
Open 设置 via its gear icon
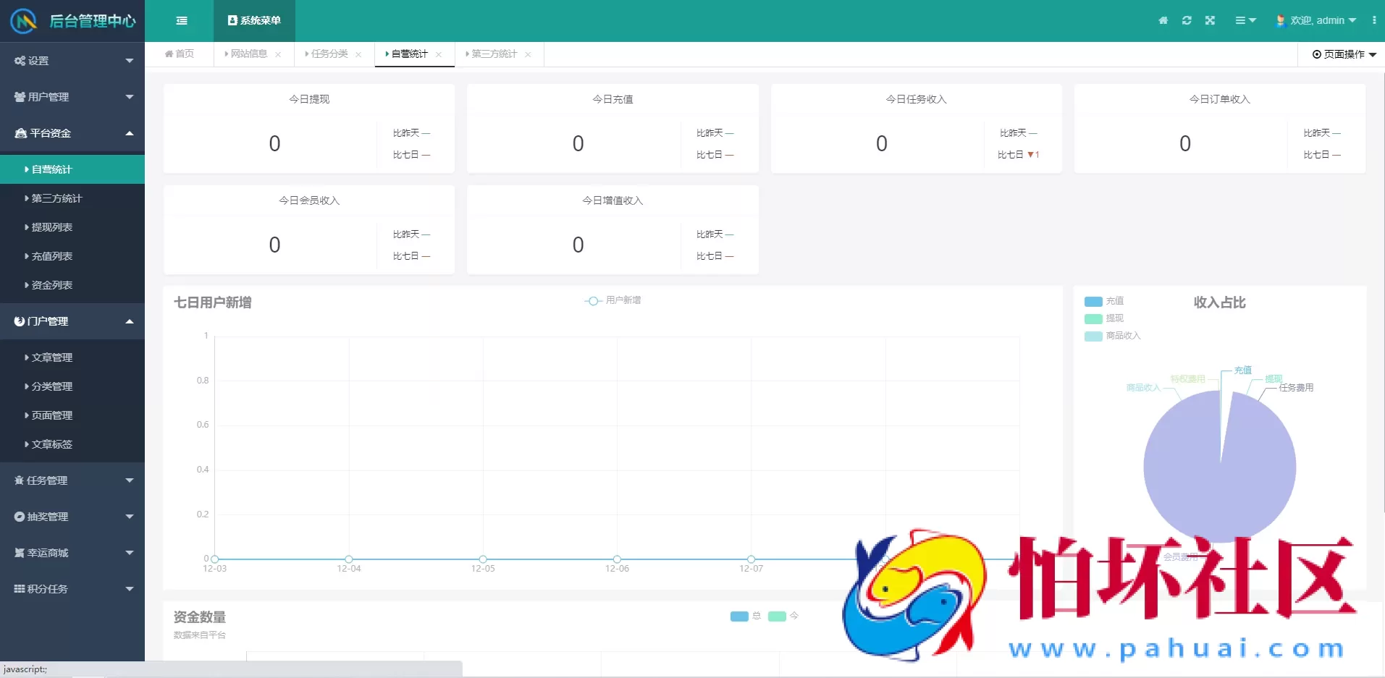click(x=18, y=60)
